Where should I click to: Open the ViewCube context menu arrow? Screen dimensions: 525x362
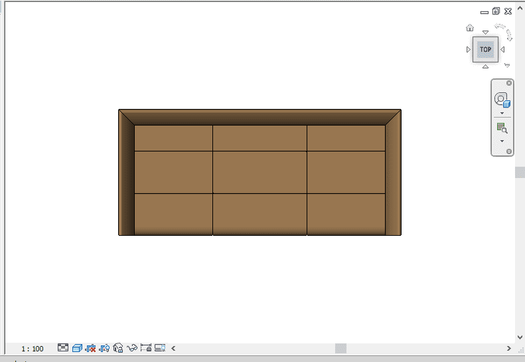507,65
